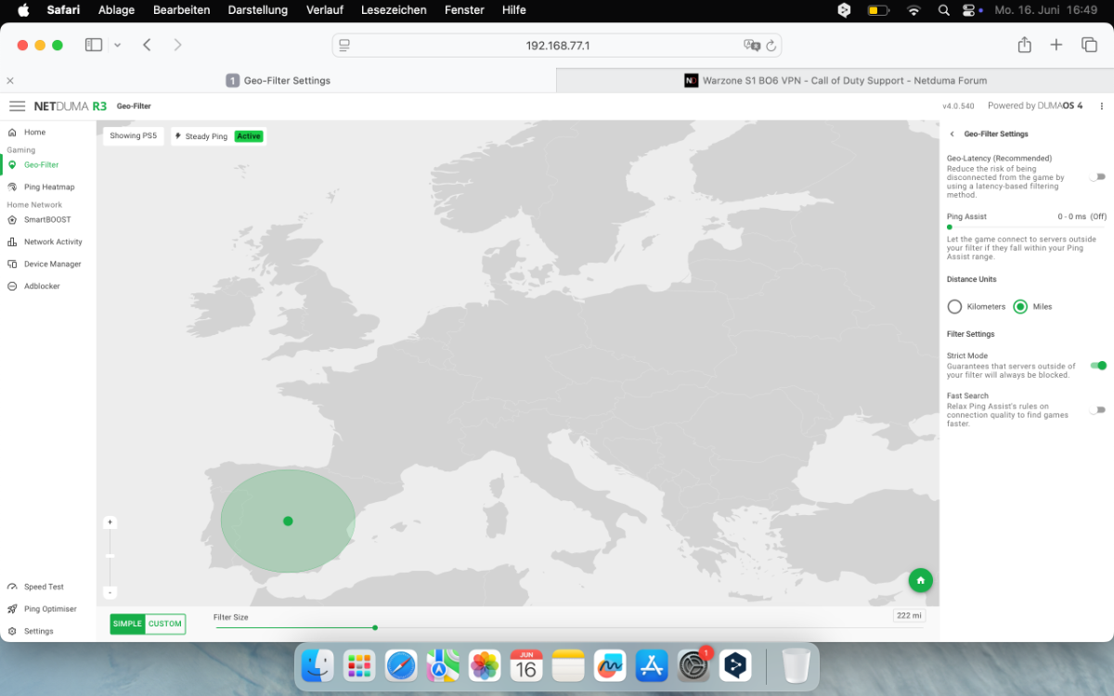Open App Store from the Dock
1114x696 pixels.
[652, 665]
